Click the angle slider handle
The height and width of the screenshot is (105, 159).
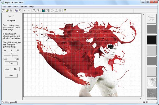click(x=12, y=55)
